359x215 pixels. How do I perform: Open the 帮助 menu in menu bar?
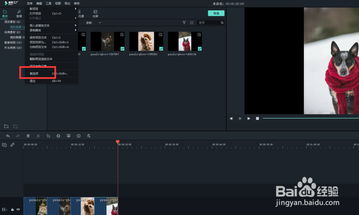77,4
